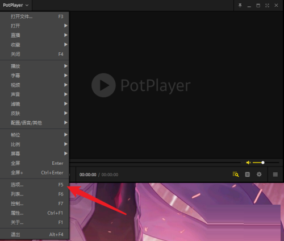Expand the PotPlayer title dropdown arrow

pyautogui.click(x=27, y=5)
